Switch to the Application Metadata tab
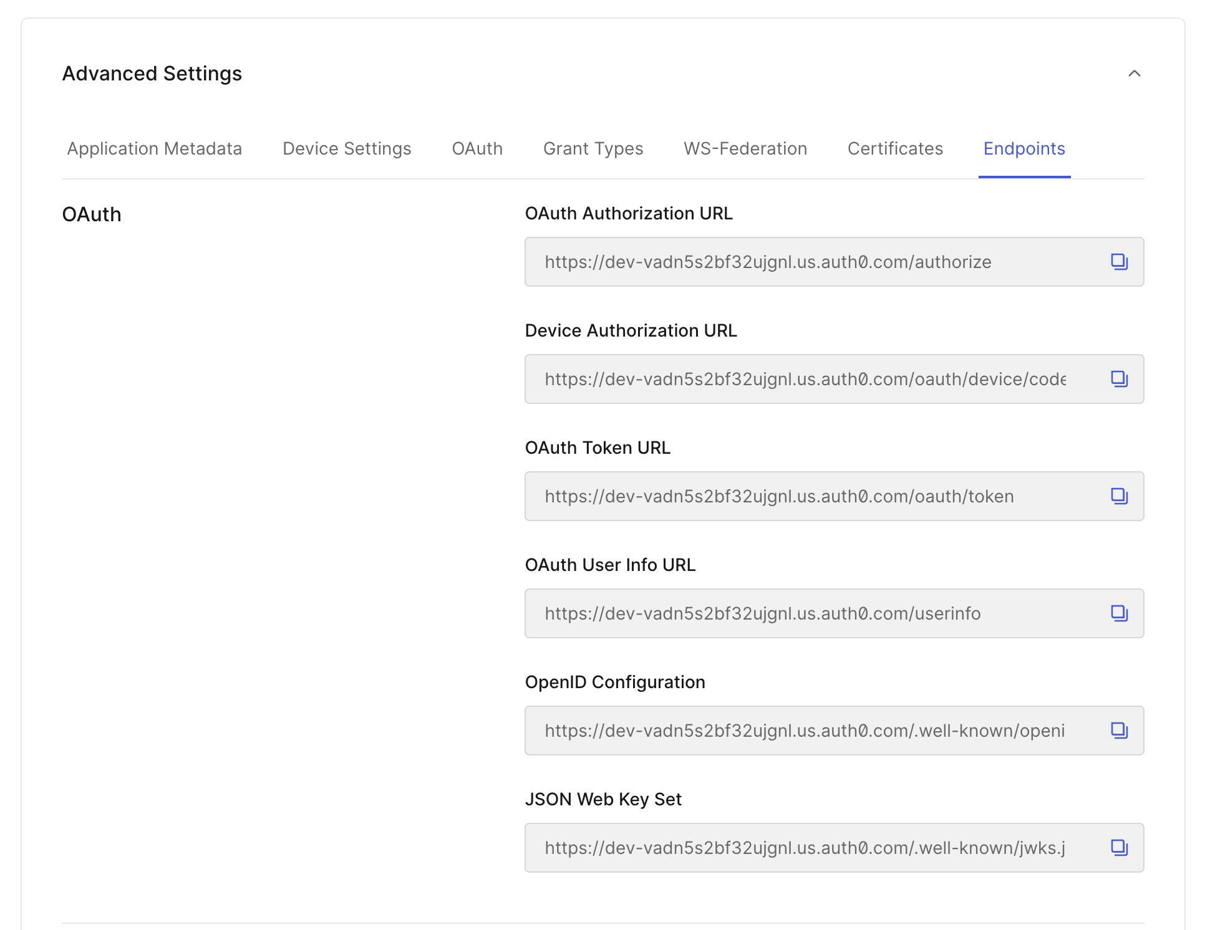 (x=155, y=148)
